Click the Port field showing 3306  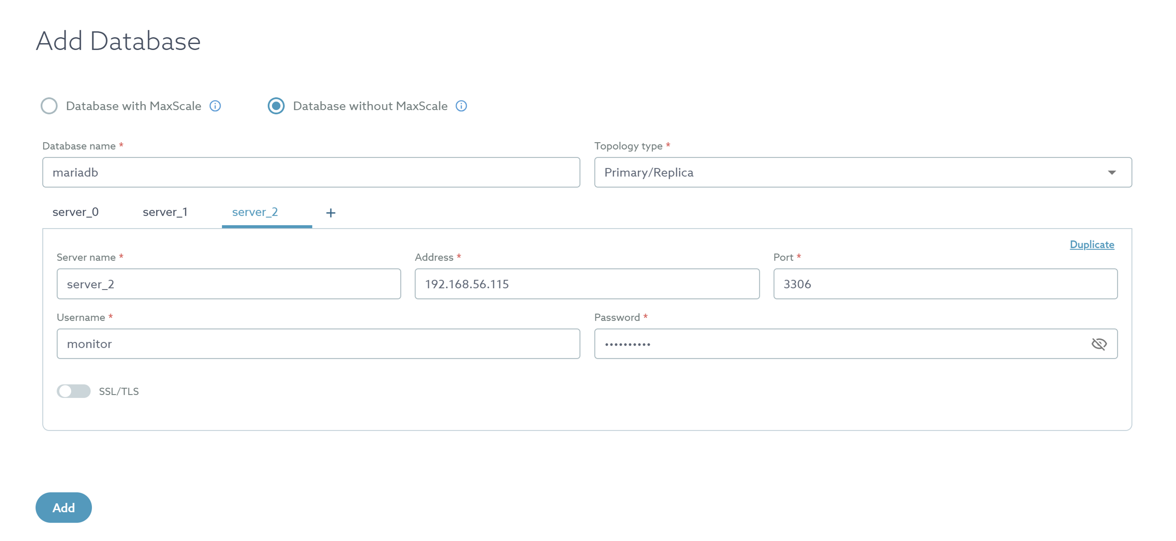pos(945,284)
